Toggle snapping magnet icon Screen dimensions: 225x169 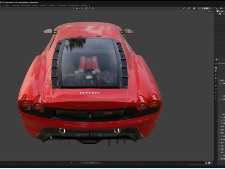[86, 8]
